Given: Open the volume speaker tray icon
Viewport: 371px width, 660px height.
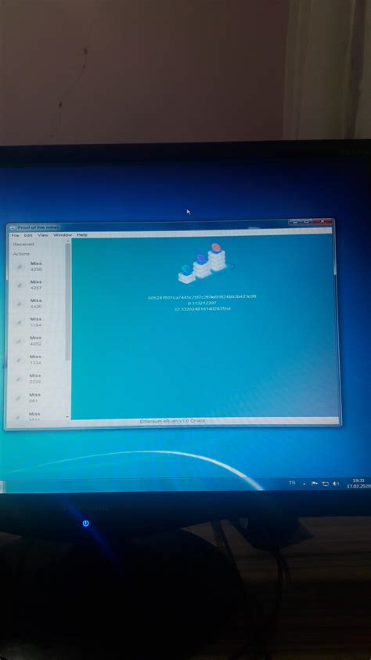Looking at the screenshot, I should point(336,484).
